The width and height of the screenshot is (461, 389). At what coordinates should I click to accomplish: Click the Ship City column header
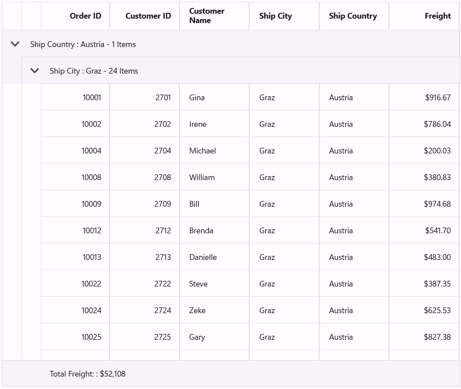tap(275, 16)
